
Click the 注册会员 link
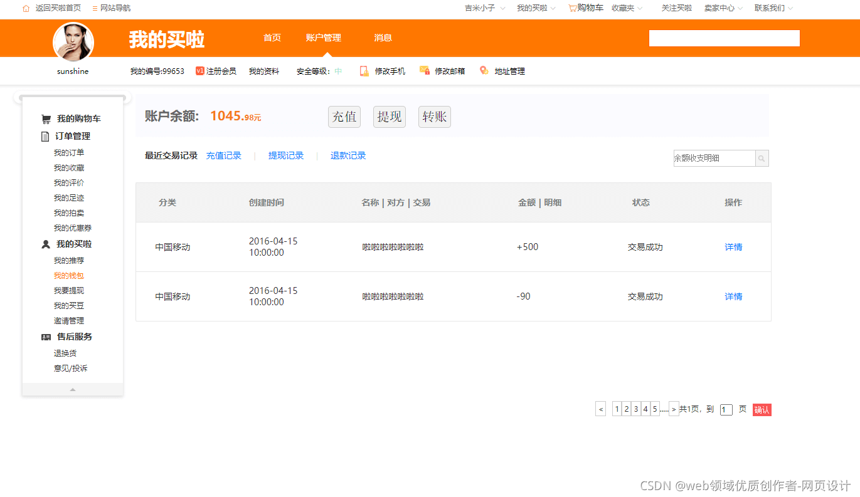coord(221,71)
